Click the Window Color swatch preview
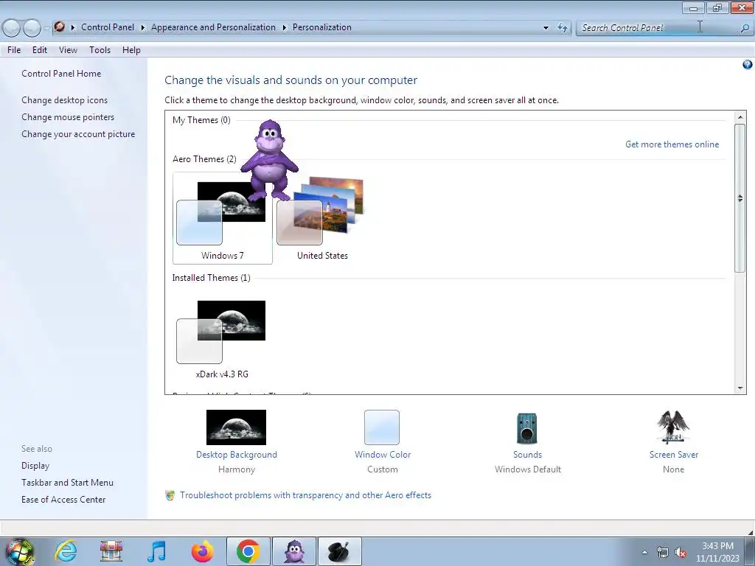The image size is (755, 566). [x=382, y=427]
